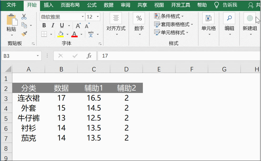Image resolution: width=261 pixels, height=161 pixels.
Task: Click the Cut (scissors) icon
Action: pos(24,16)
